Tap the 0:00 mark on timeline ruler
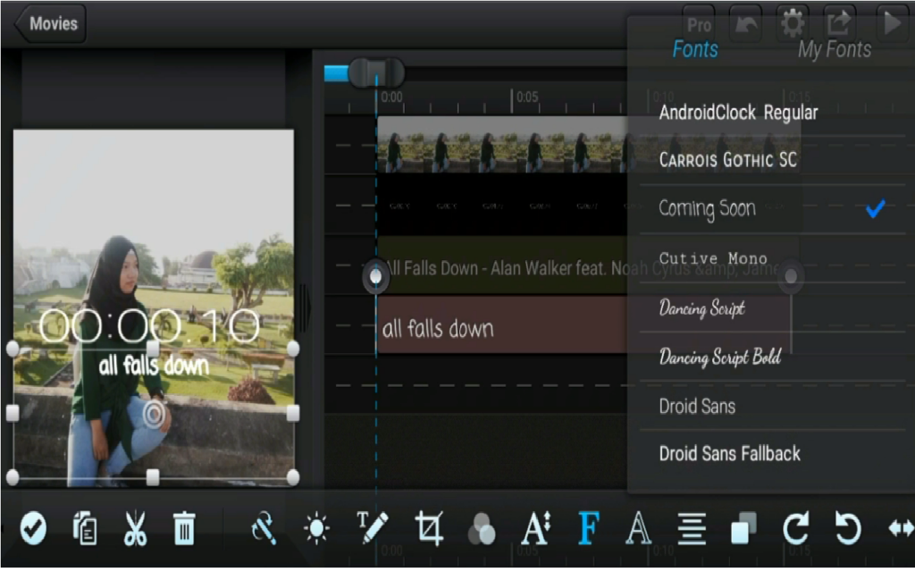 [x=391, y=97]
